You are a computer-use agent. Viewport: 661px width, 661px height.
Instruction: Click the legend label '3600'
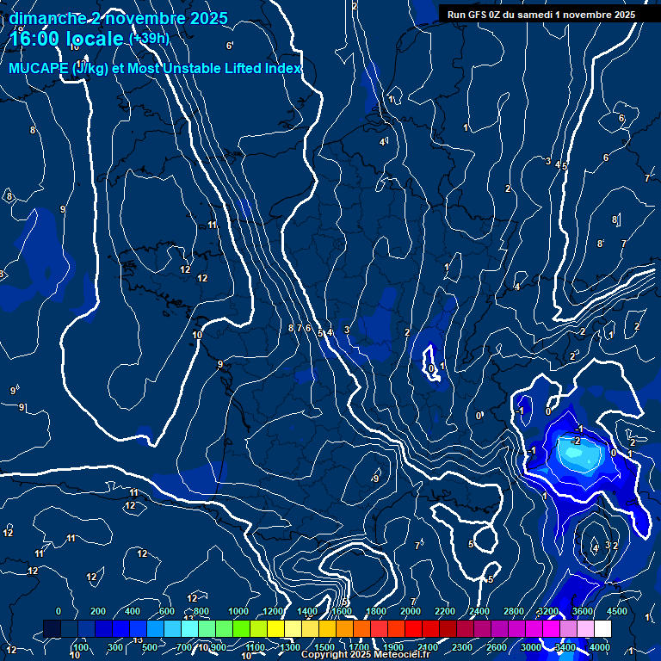tap(583, 611)
